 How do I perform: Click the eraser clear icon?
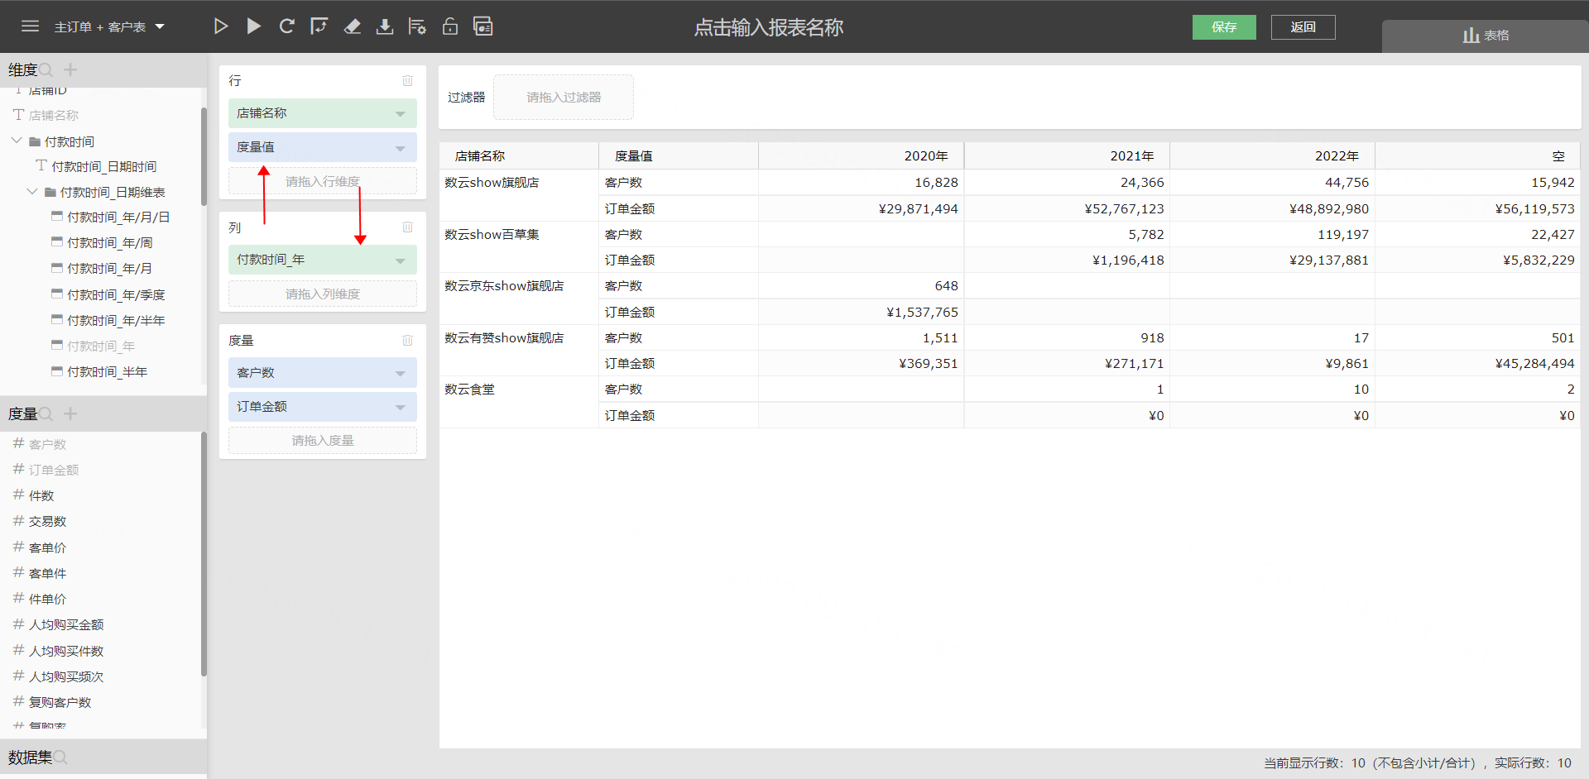[x=353, y=26]
